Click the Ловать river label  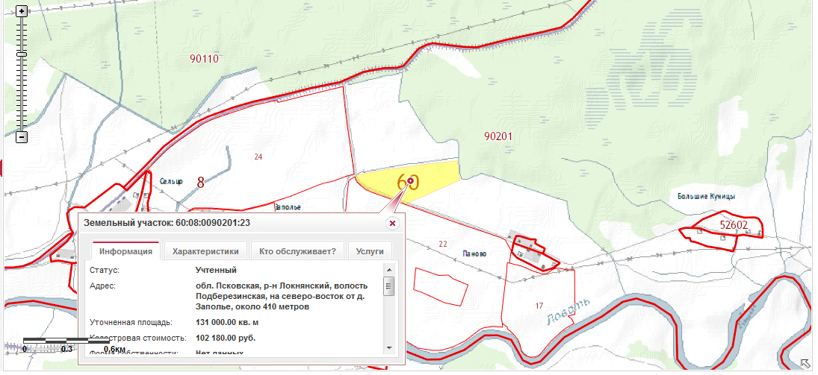(x=569, y=312)
